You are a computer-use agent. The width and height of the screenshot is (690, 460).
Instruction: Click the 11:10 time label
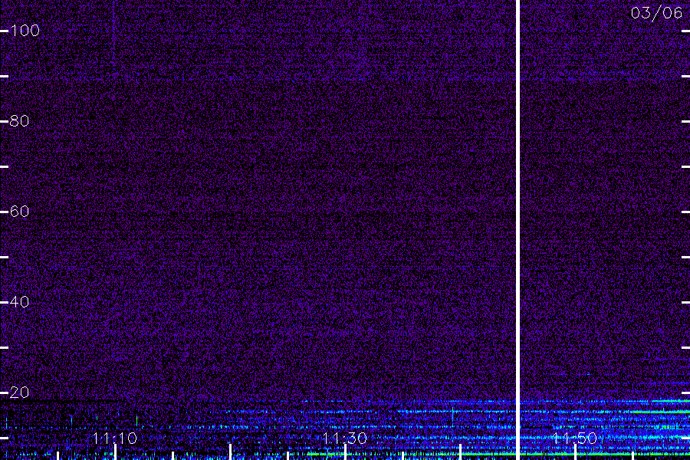[115, 439]
